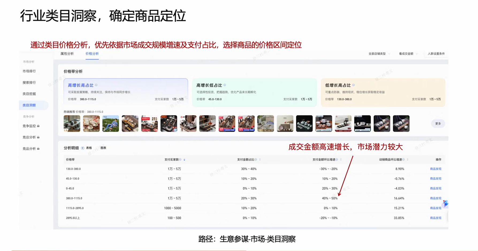Open the 看成交金额 dropdown
478x251 pixels.
point(408,54)
